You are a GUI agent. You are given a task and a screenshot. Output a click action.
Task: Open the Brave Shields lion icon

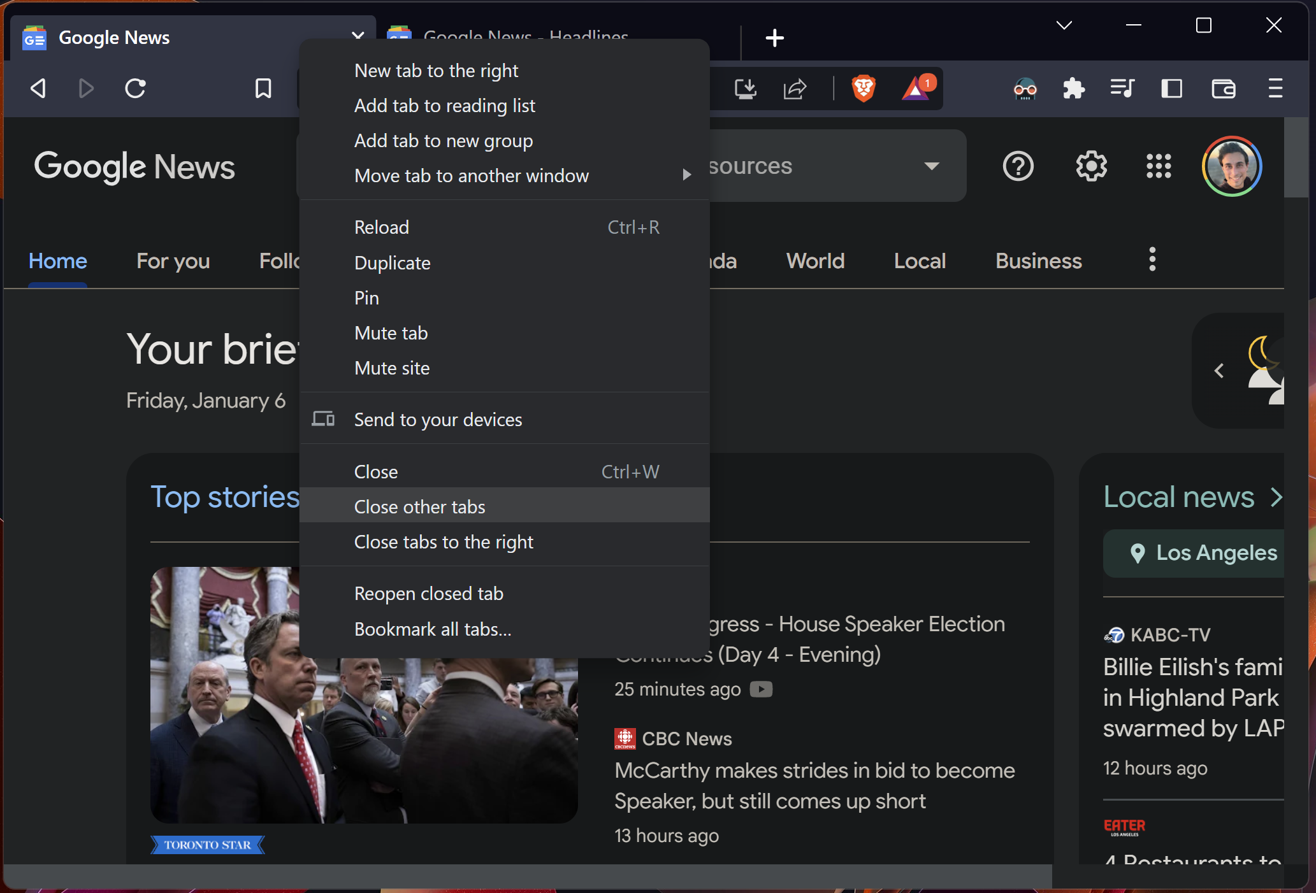[x=864, y=88]
